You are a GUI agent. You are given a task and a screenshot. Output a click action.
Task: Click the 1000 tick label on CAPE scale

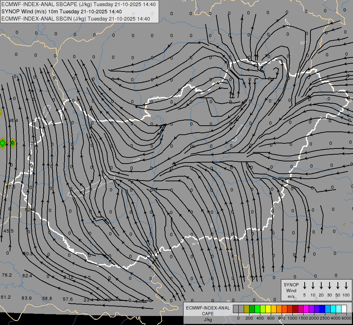point(292,318)
